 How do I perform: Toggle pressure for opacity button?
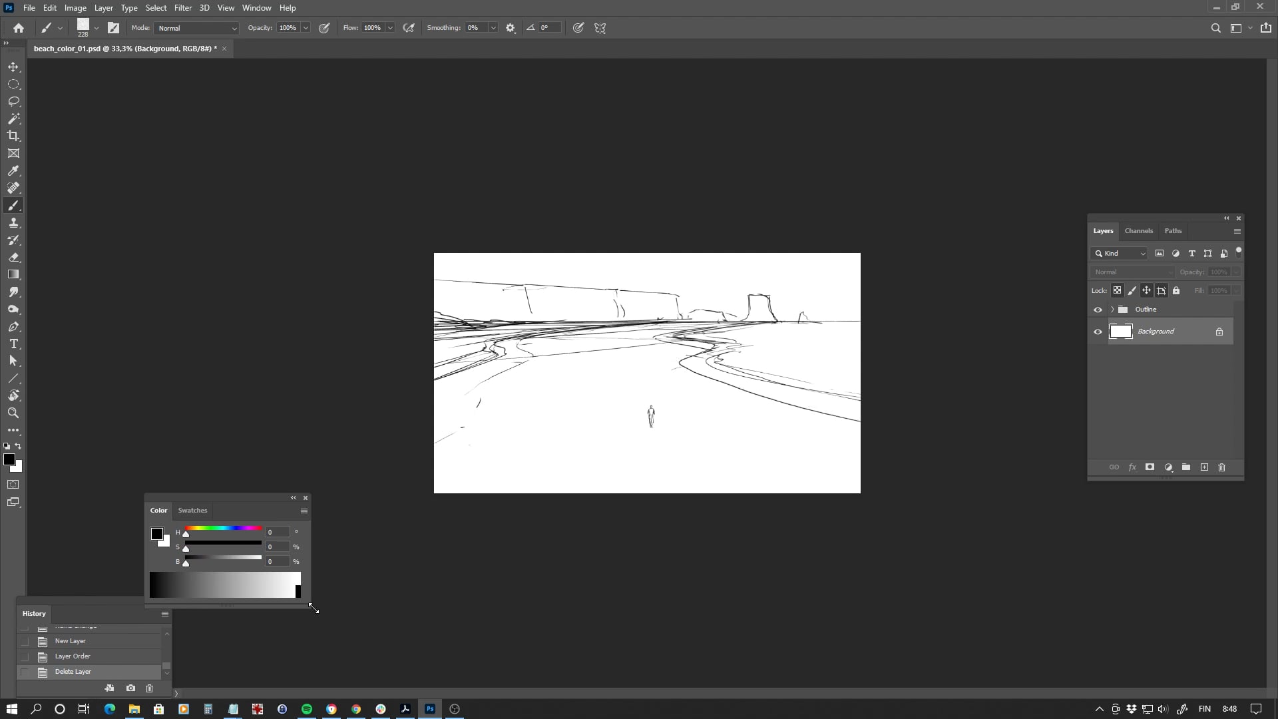pos(324,28)
